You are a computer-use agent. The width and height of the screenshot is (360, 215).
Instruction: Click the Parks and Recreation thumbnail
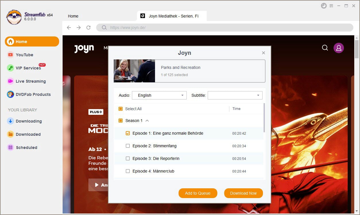(134, 71)
